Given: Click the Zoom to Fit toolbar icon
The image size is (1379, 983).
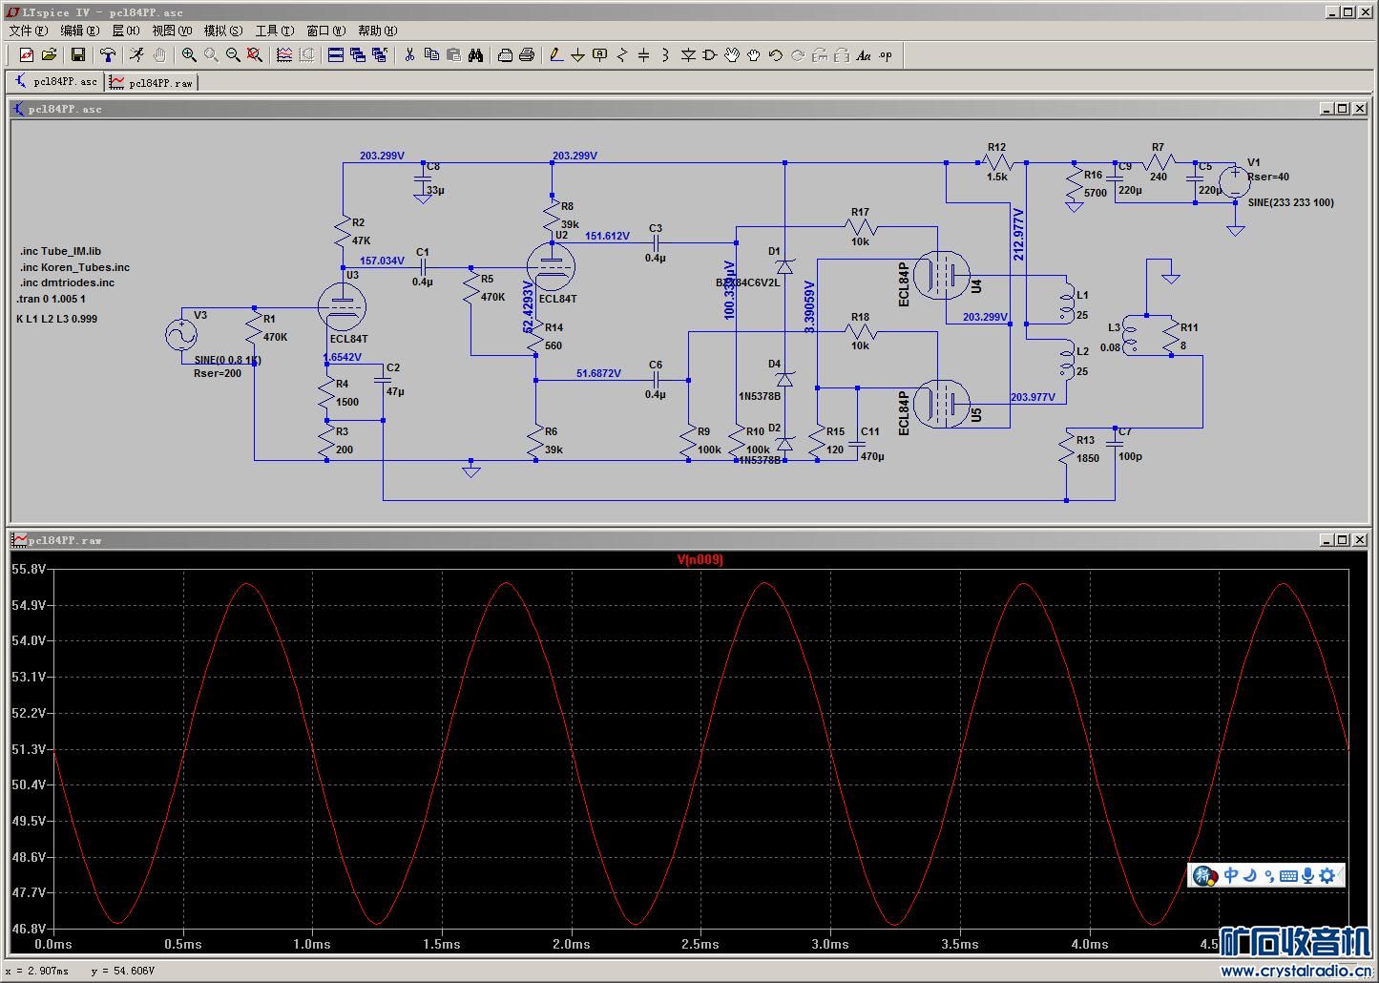Looking at the screenshot, I should (255, 55).
